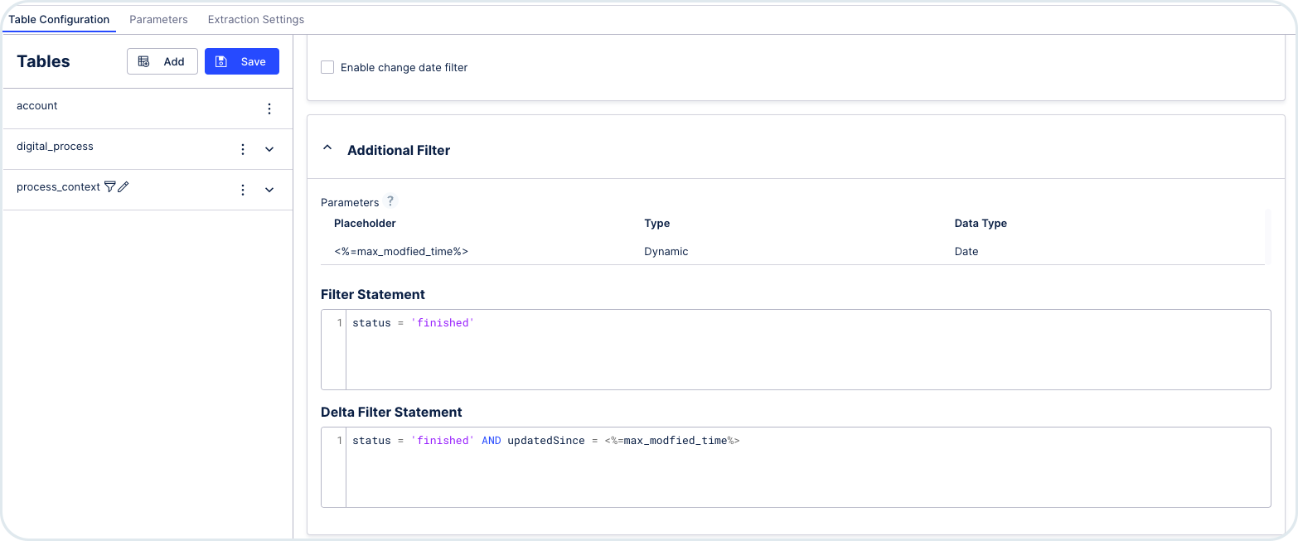Click the Additional Filter section title
This screenshot has height=541, width=1298.
(x=399, y=150)
